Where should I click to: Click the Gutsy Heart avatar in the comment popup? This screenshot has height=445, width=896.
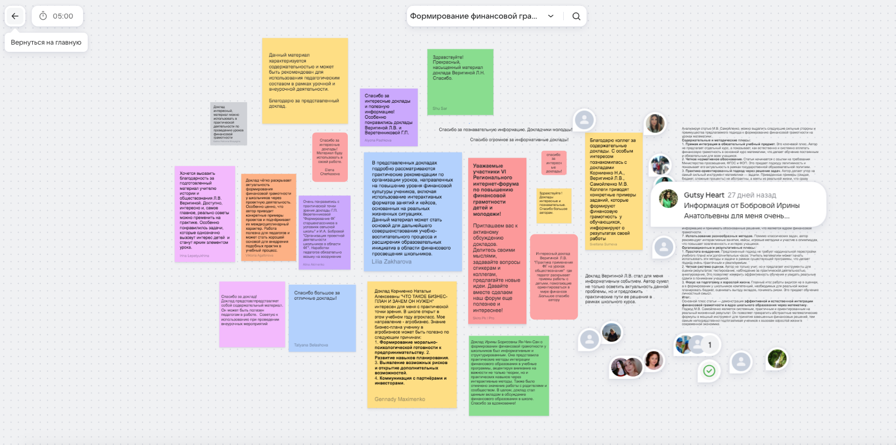coord(668,199)
